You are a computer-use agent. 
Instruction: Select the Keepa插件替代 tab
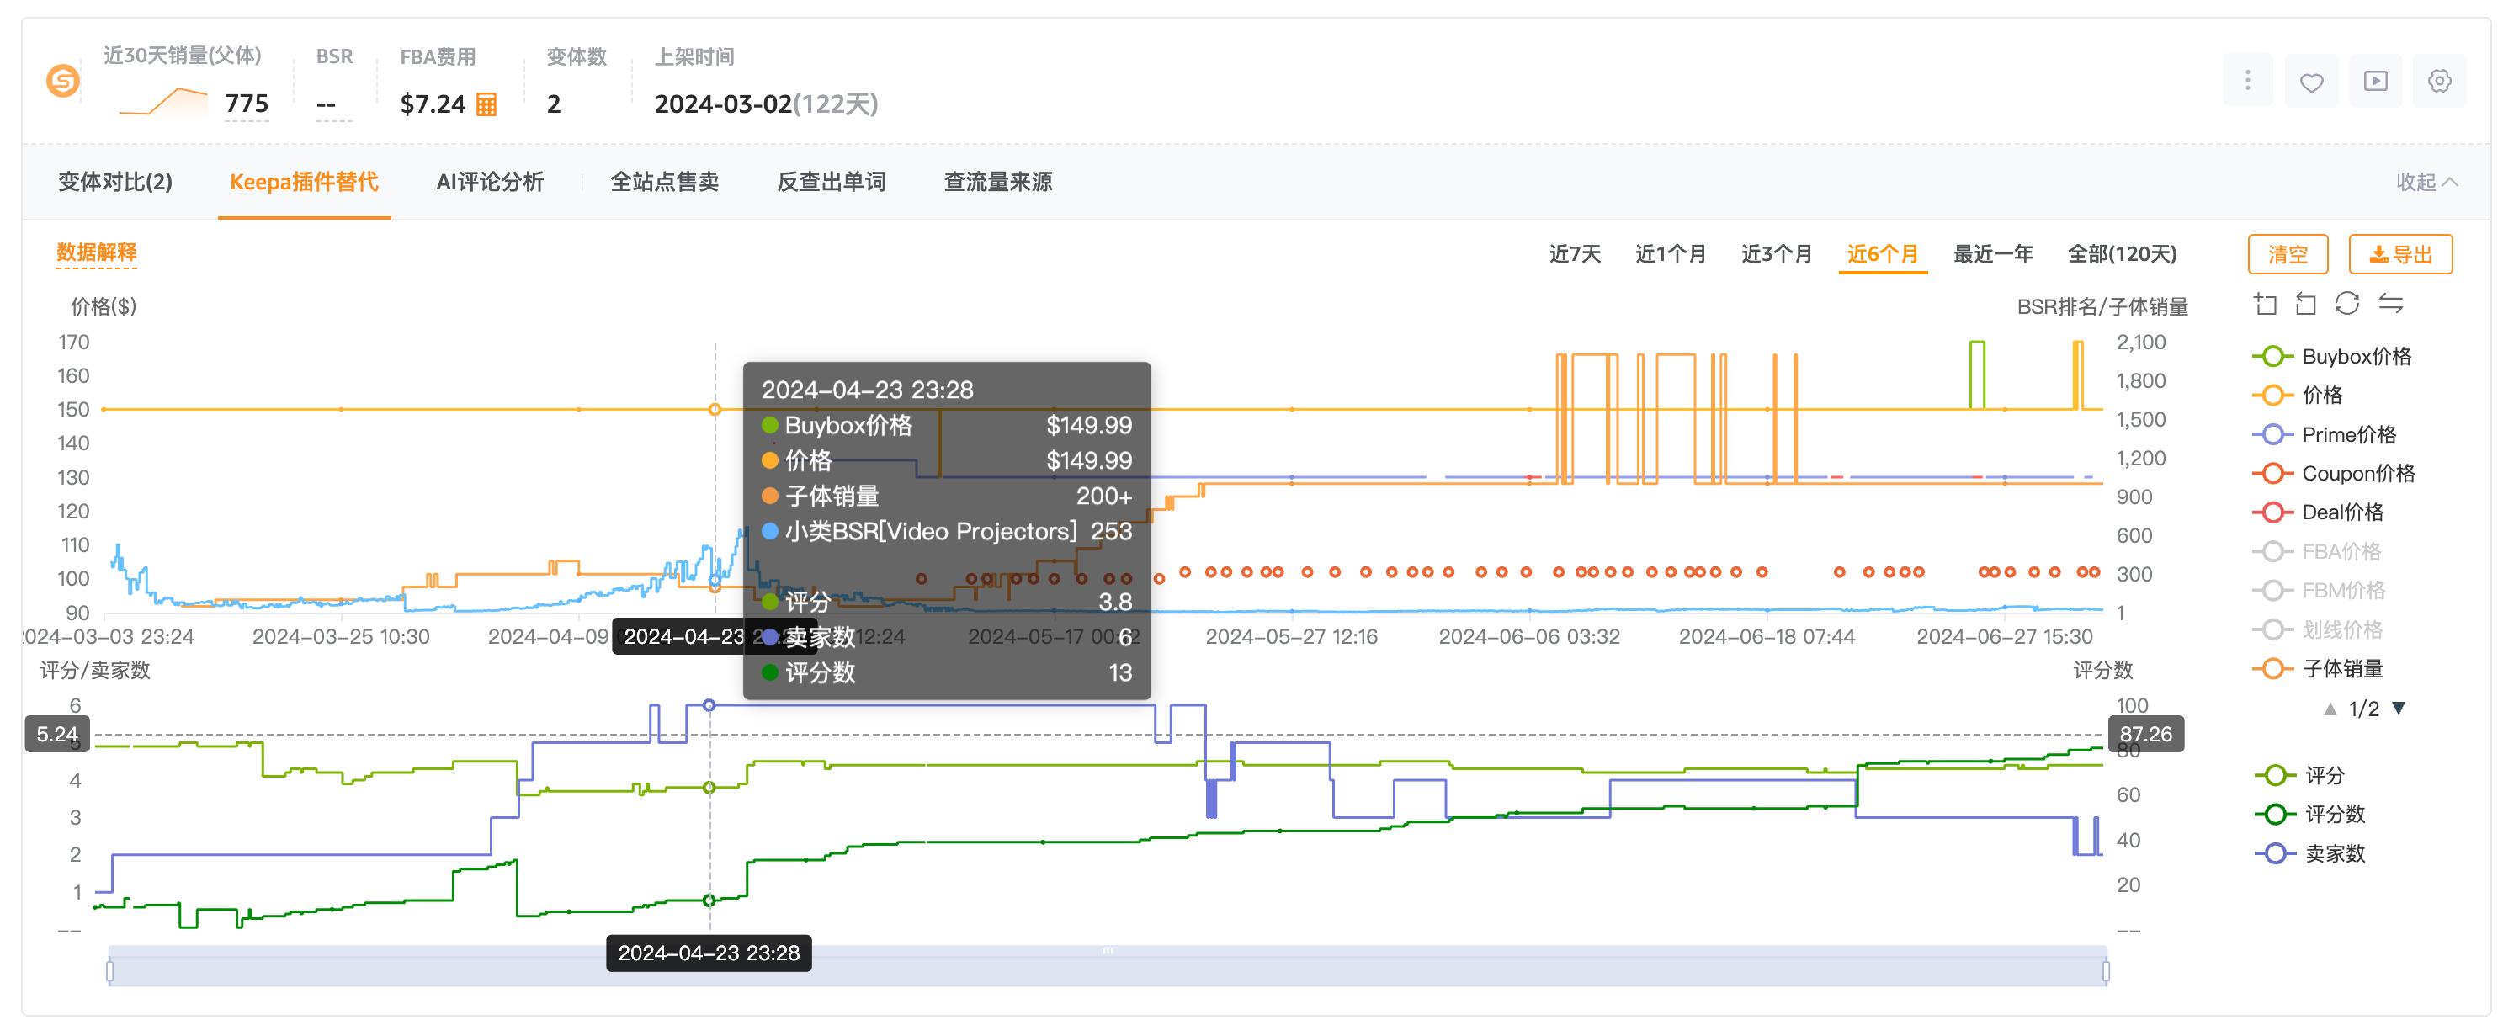(304, 182)
